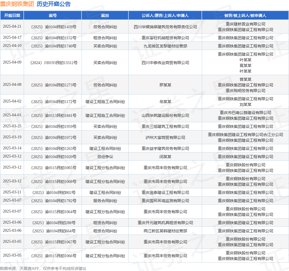
Task: Click date cell 2025-04-21
Action: point(12,26)
